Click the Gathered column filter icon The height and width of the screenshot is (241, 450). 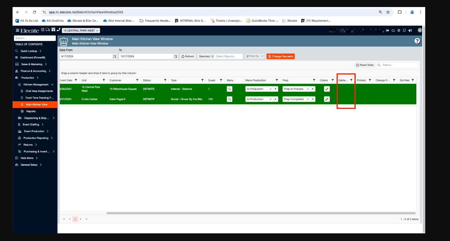(x=351, y=80)
